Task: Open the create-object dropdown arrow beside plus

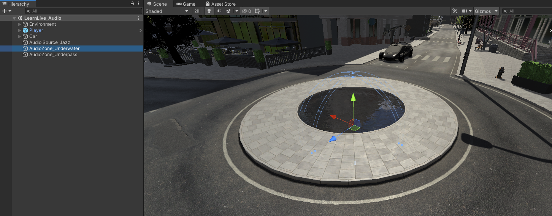Action: click(10, 11)
